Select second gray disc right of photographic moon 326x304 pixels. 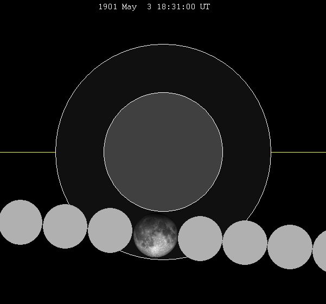[245, 243]
